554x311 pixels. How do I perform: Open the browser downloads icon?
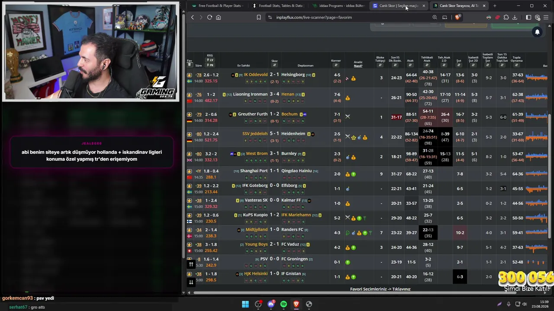pos(515,17)
